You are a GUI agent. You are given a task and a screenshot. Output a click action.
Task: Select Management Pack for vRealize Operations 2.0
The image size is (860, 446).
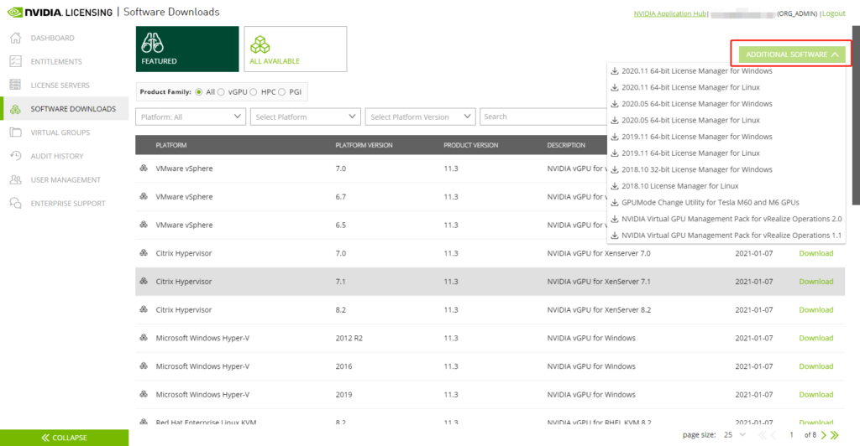[x=732, y=218]
